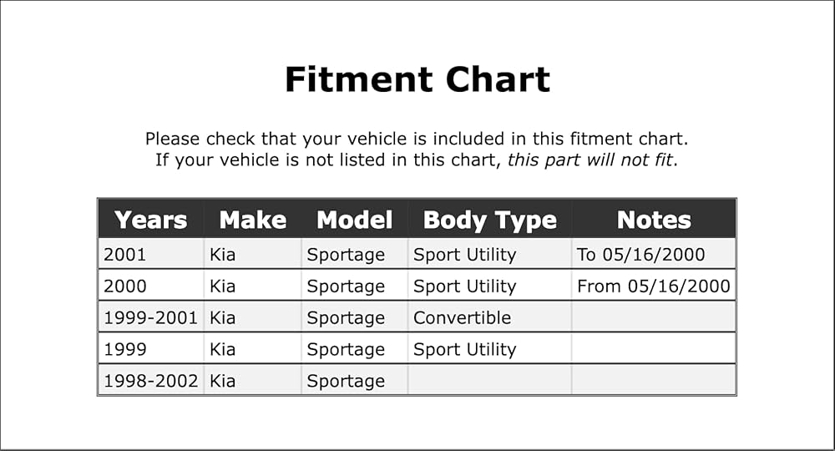Click the 'Please check that your vehicle' sentence

417,139
